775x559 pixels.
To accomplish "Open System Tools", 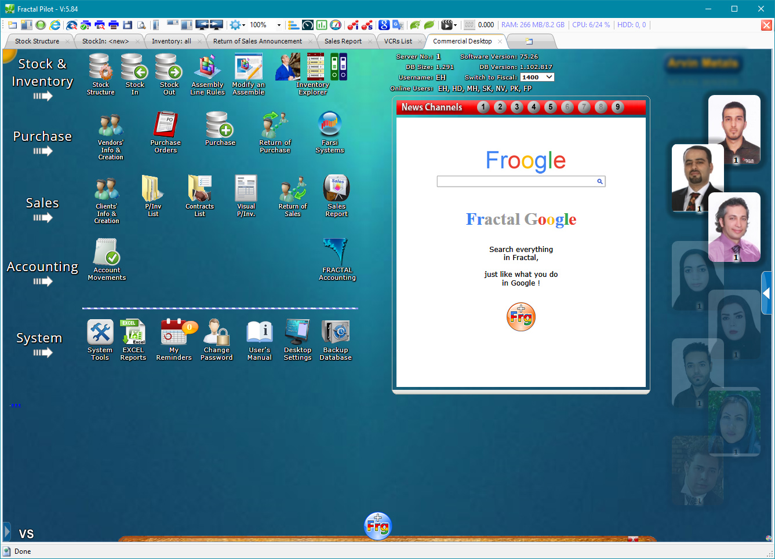I will [x=100, y=341].
